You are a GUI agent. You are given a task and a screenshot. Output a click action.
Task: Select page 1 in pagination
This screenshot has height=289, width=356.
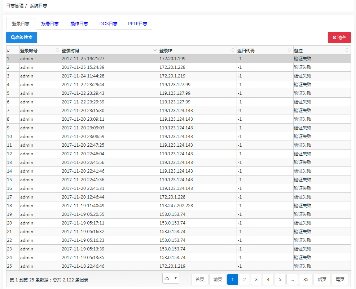click(233, 280)
